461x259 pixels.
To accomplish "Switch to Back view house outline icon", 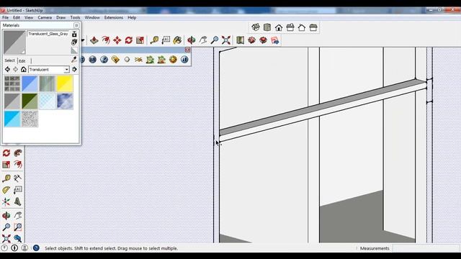I will click(302, 27).
